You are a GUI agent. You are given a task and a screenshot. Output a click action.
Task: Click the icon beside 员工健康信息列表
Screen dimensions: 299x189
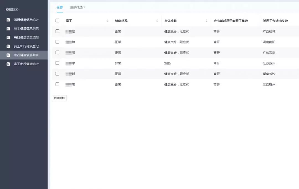(x=8, y=29)
